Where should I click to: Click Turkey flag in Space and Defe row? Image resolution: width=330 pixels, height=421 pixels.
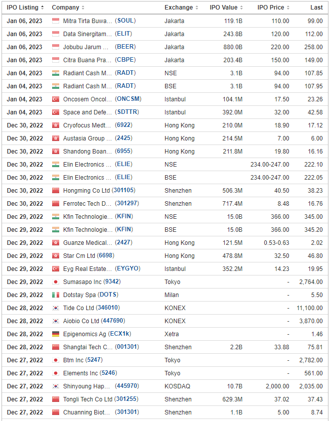[56, 112]
